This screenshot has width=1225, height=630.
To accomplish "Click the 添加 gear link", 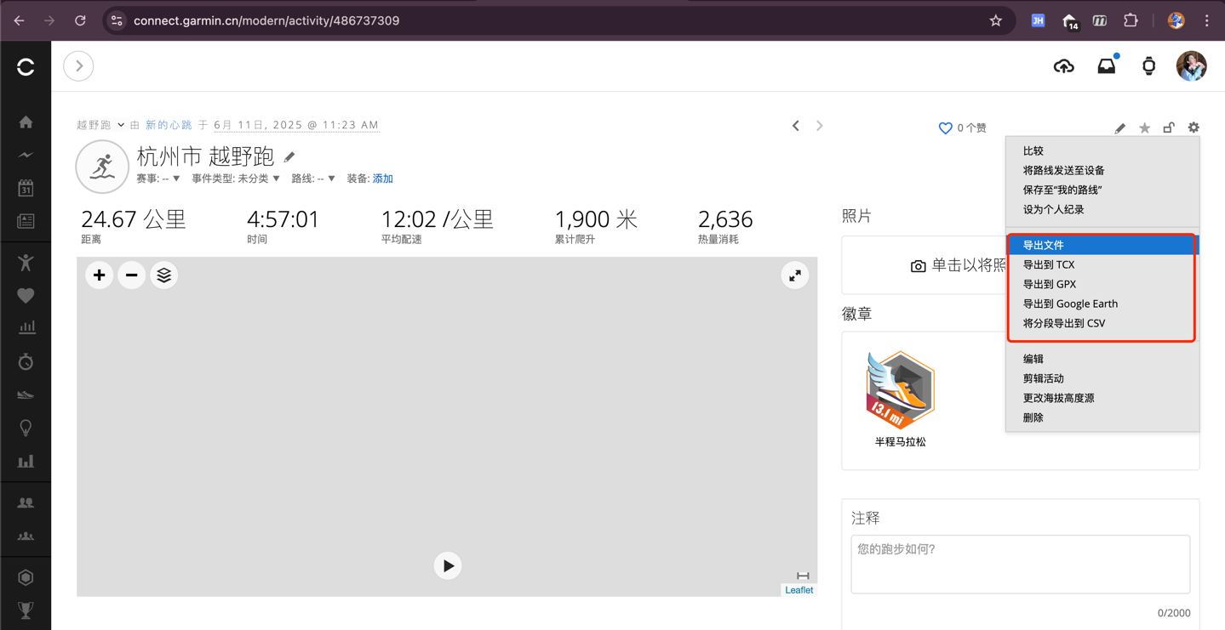I will point(382,179).
